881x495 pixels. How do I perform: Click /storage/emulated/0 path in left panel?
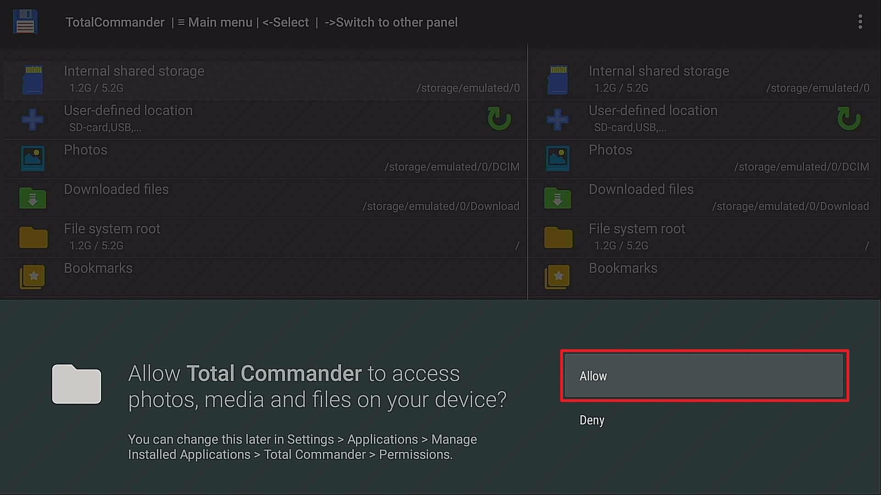click(x=468, y=88)
